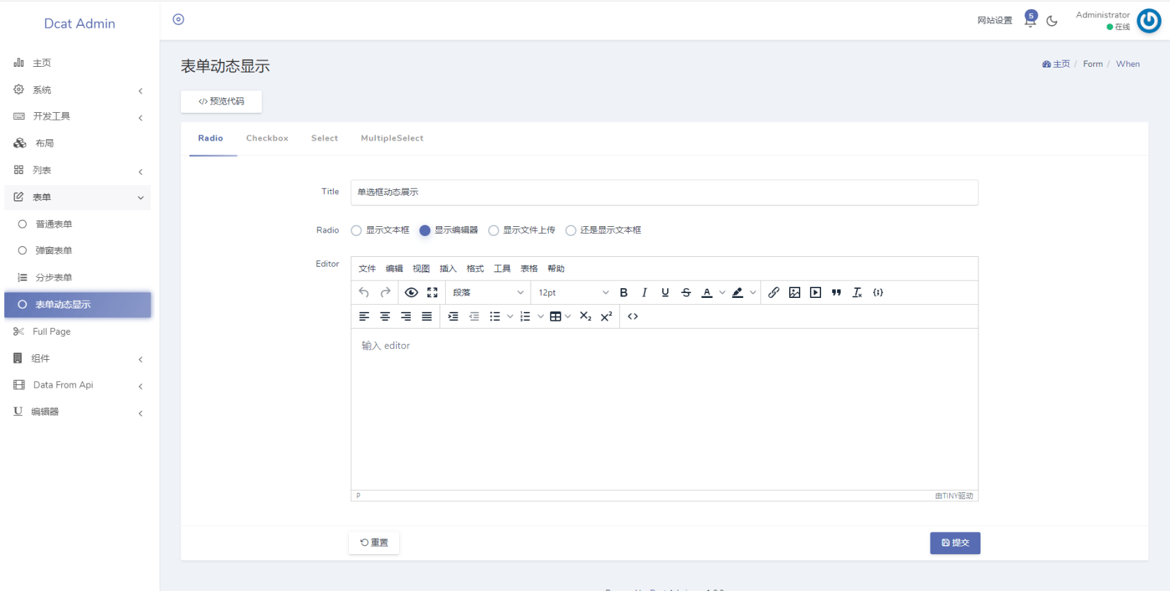The height and width of the screenshot is (591, 1170).
Task: Open the 12pt font size dropdown
Action: click(572, 293)
